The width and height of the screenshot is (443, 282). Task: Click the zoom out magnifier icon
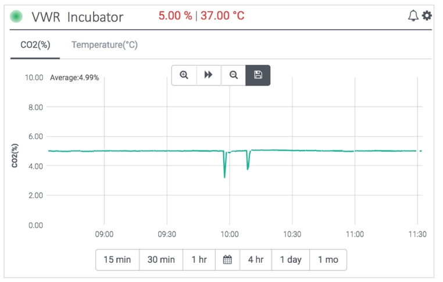pyautogui.click(x=233, y=75)
